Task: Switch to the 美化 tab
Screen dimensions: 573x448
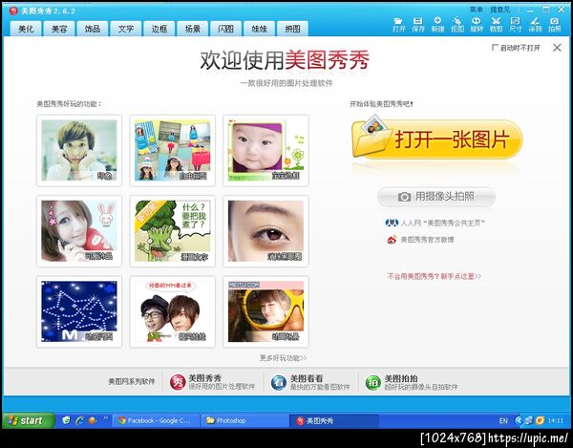Action: point(26,29)
